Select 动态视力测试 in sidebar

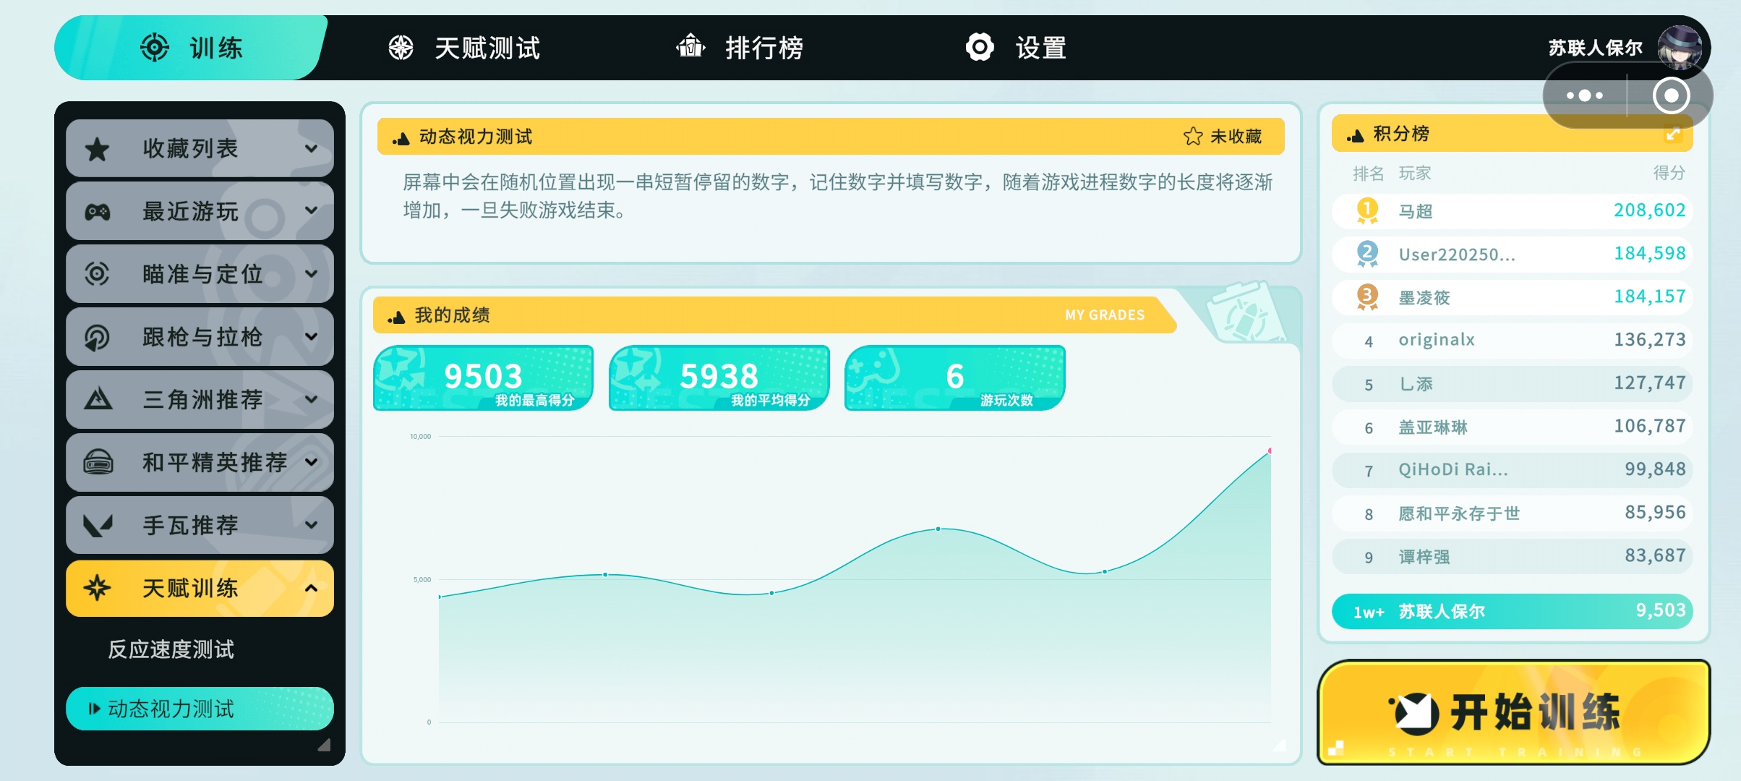[x=200, y=709]
